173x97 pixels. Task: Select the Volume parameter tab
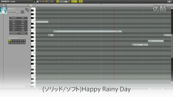pos(14,18)
